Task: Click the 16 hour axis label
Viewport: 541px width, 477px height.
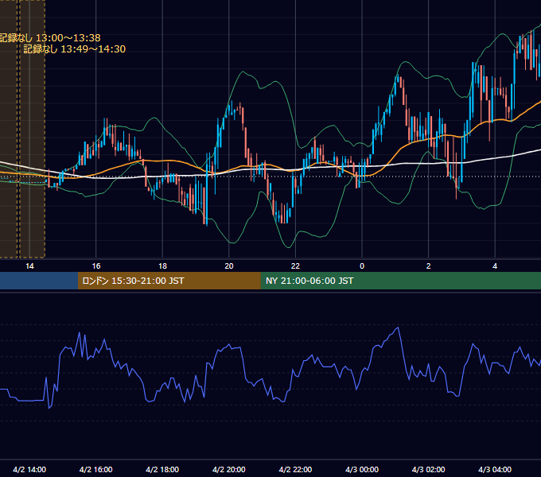Action: click(96, 266)
